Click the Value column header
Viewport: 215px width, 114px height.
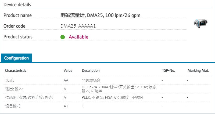click(68, 71)
